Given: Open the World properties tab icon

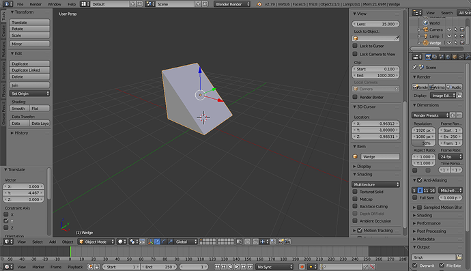Looking at the screenshot, I should click(448, 57).
